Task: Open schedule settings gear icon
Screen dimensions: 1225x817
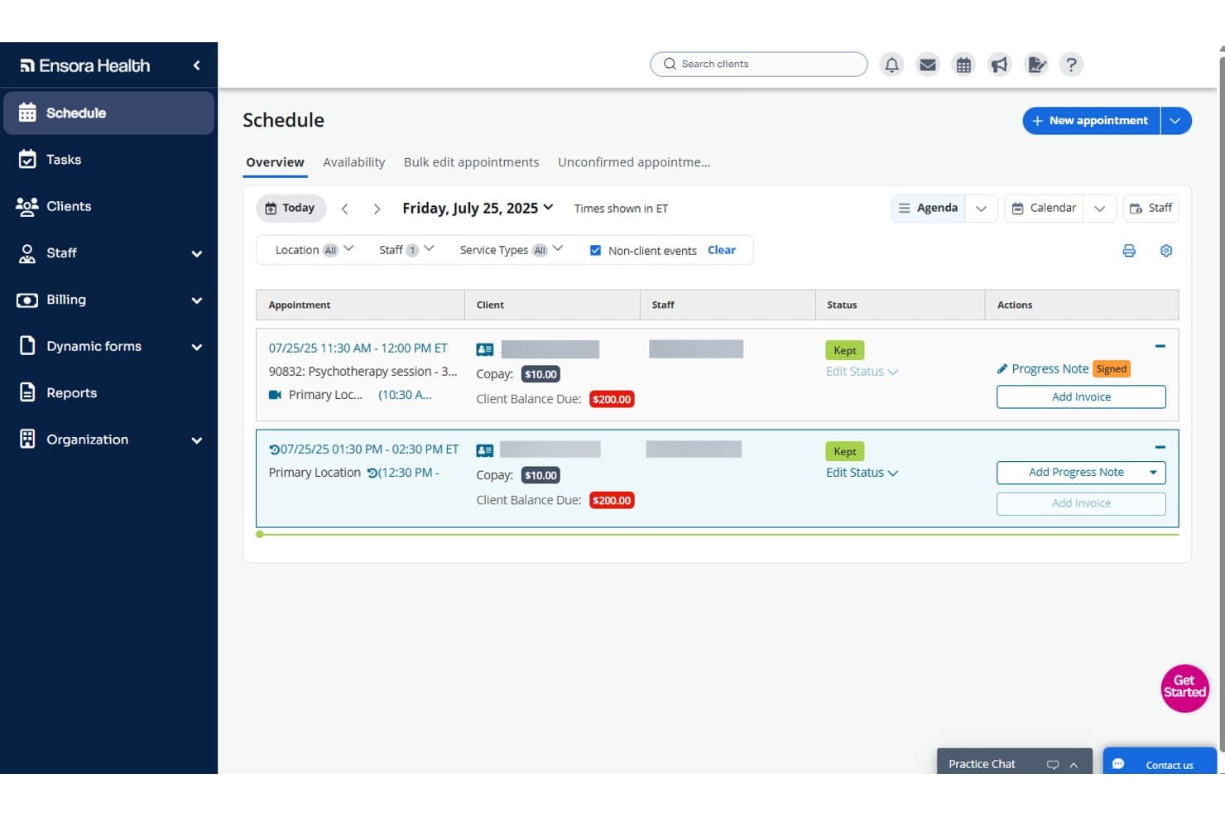Action: click(x=1166, y=251)
